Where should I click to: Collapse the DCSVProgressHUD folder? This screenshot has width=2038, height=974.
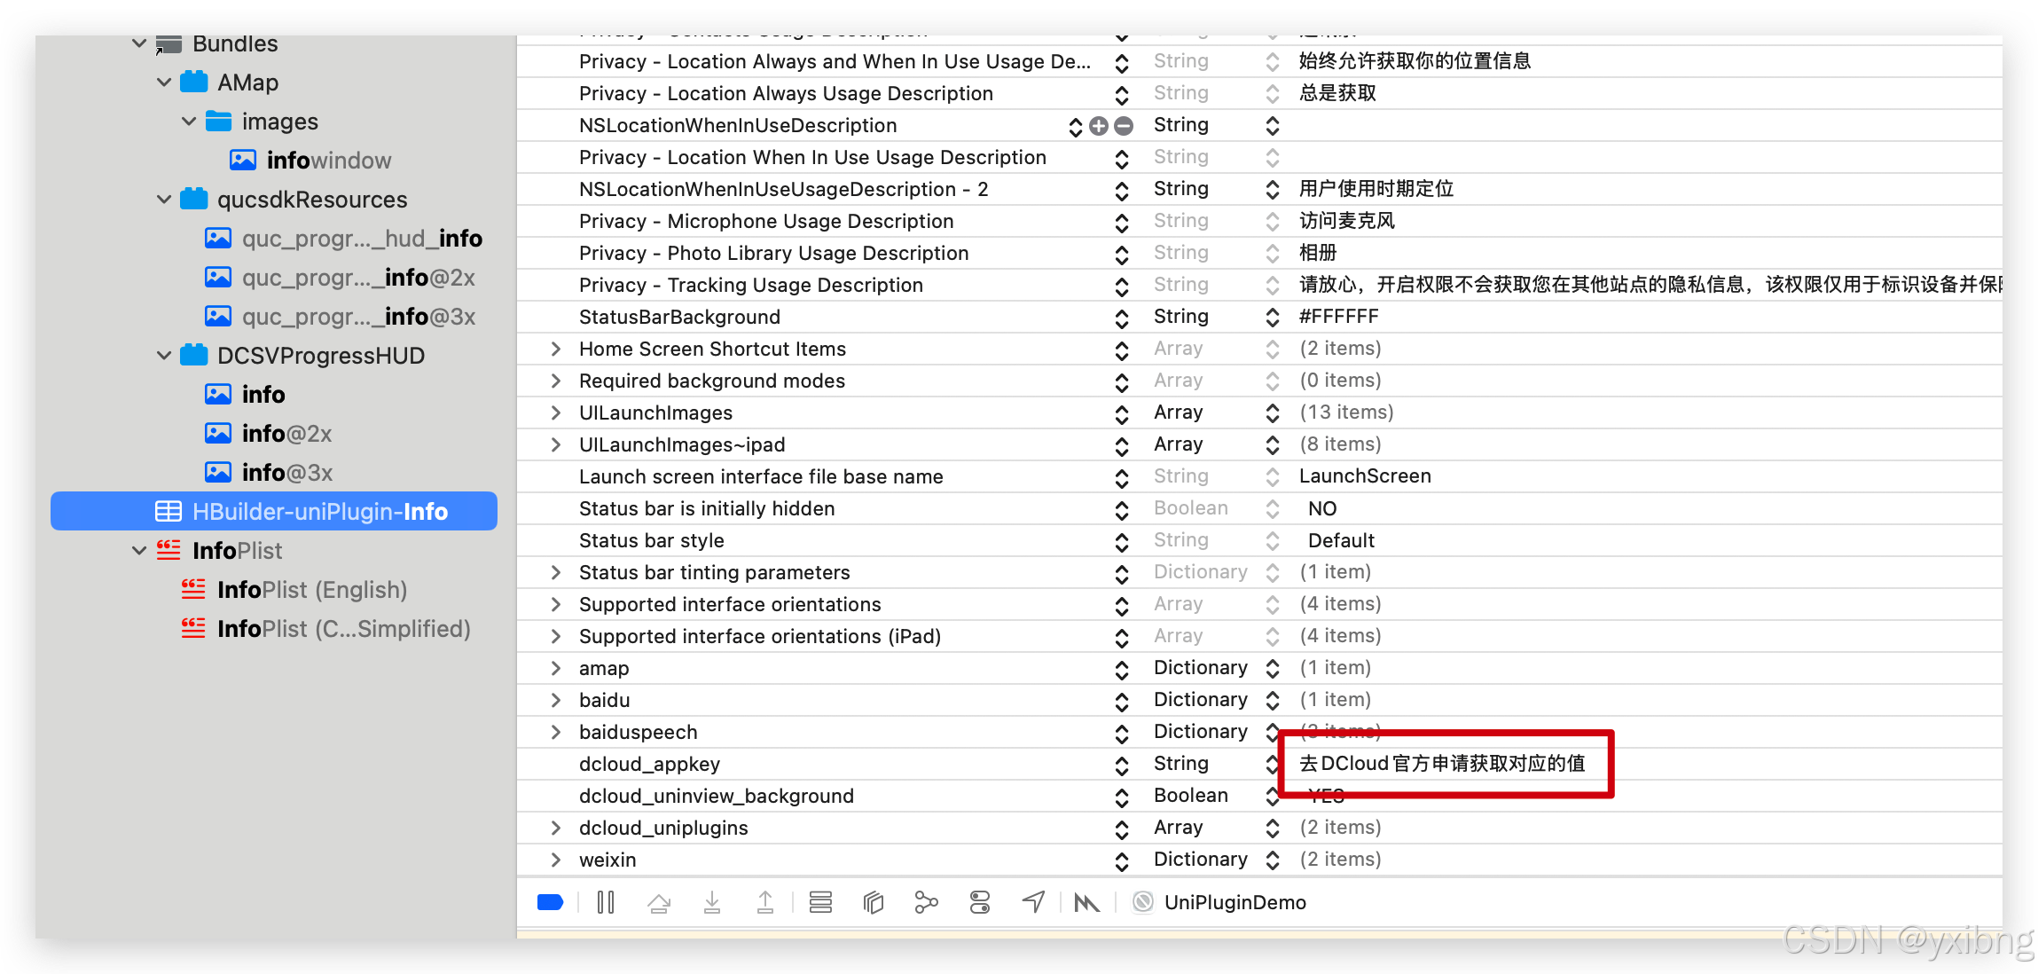164,356
